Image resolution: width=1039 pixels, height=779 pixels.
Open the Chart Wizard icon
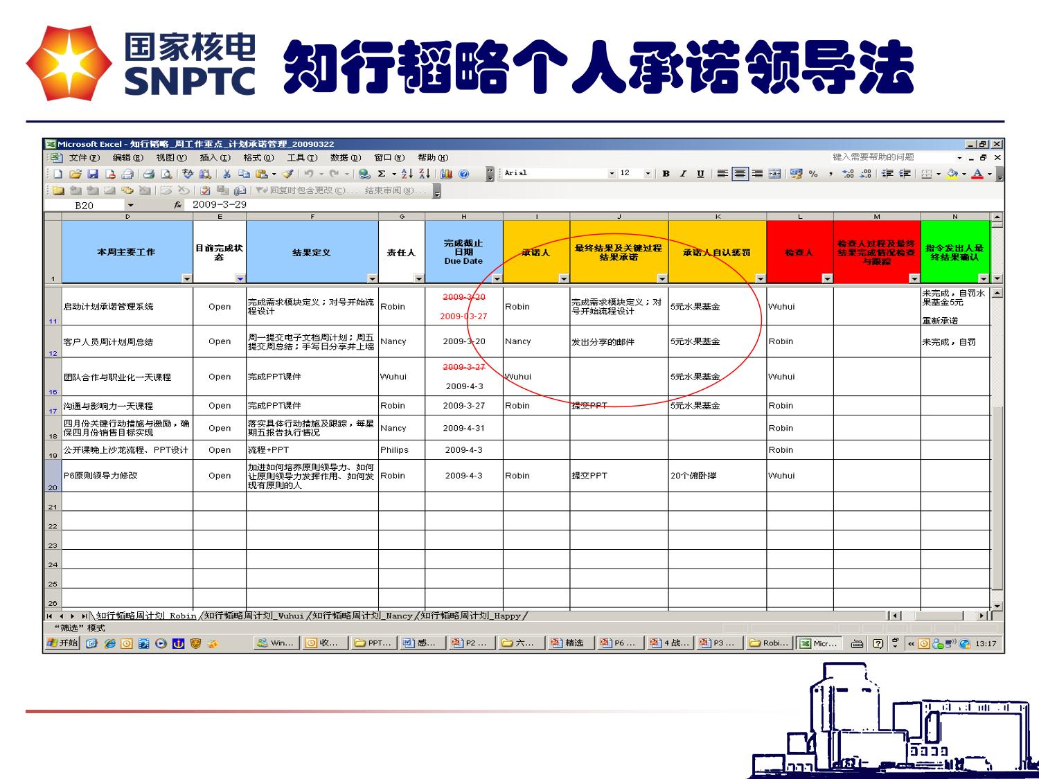tap(446, 174)
